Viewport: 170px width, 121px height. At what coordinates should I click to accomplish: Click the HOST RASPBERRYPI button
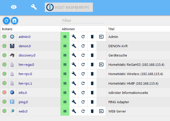[69, 7]
